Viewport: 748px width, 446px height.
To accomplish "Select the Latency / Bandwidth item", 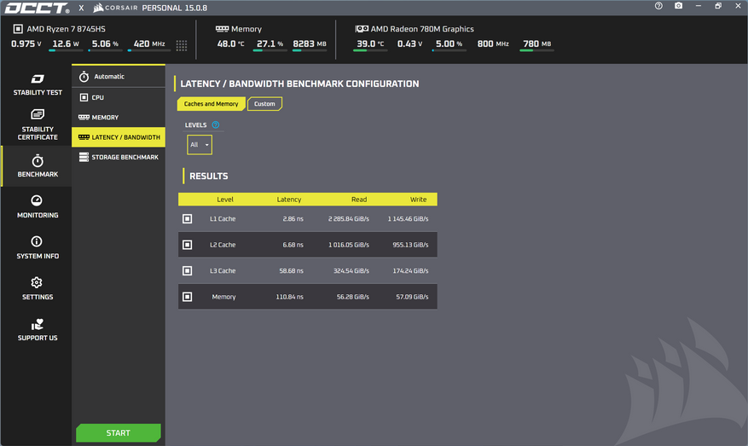I will [x=119, y=137].
